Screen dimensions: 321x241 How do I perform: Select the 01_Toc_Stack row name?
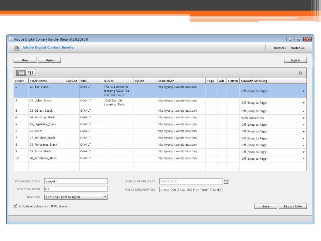(39, 87)
